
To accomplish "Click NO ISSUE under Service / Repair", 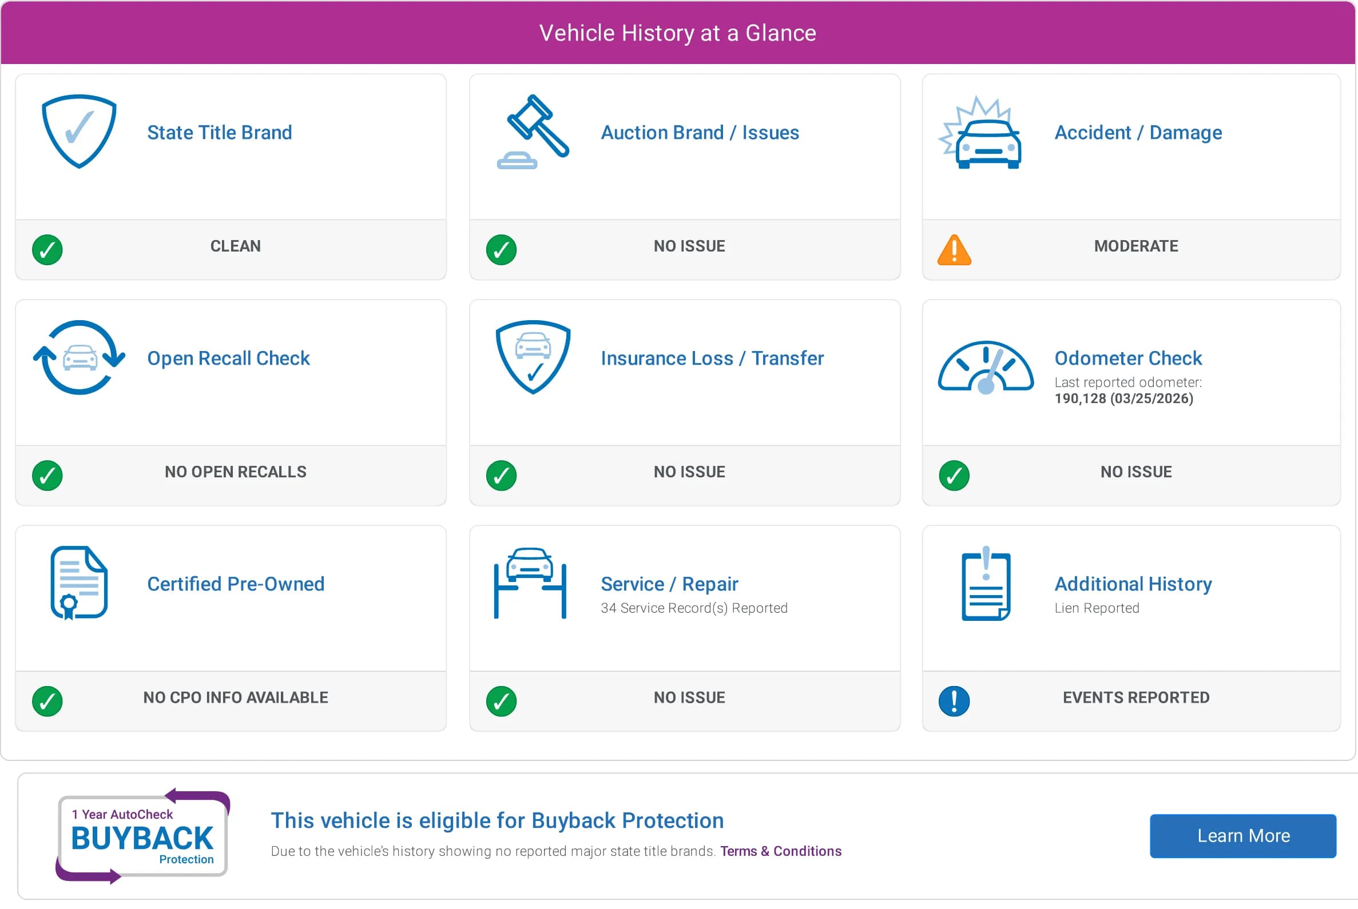I will tap(689, 697).
